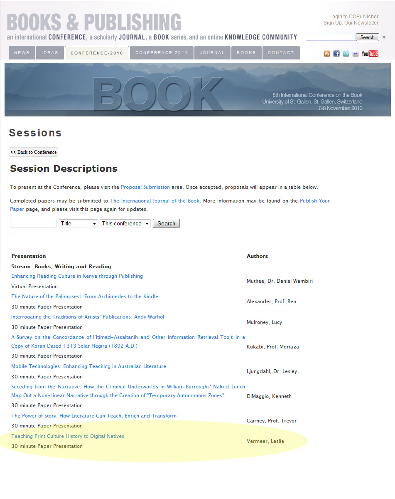Screen dimensions: 395x499
Task: Clear the header search with the X icon
Action: [x=384, y=37]
